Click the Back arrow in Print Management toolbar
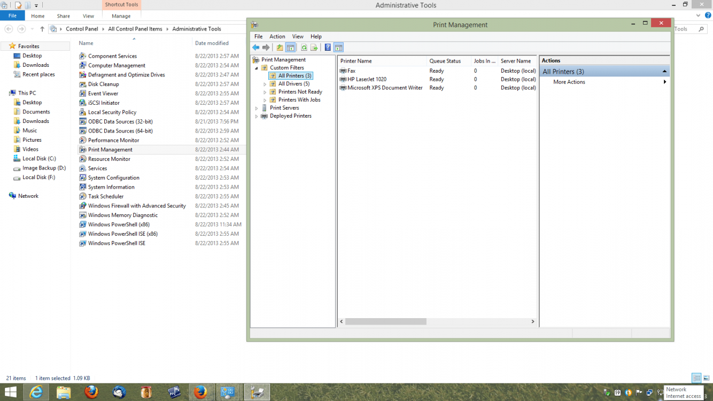 (256, 48)
